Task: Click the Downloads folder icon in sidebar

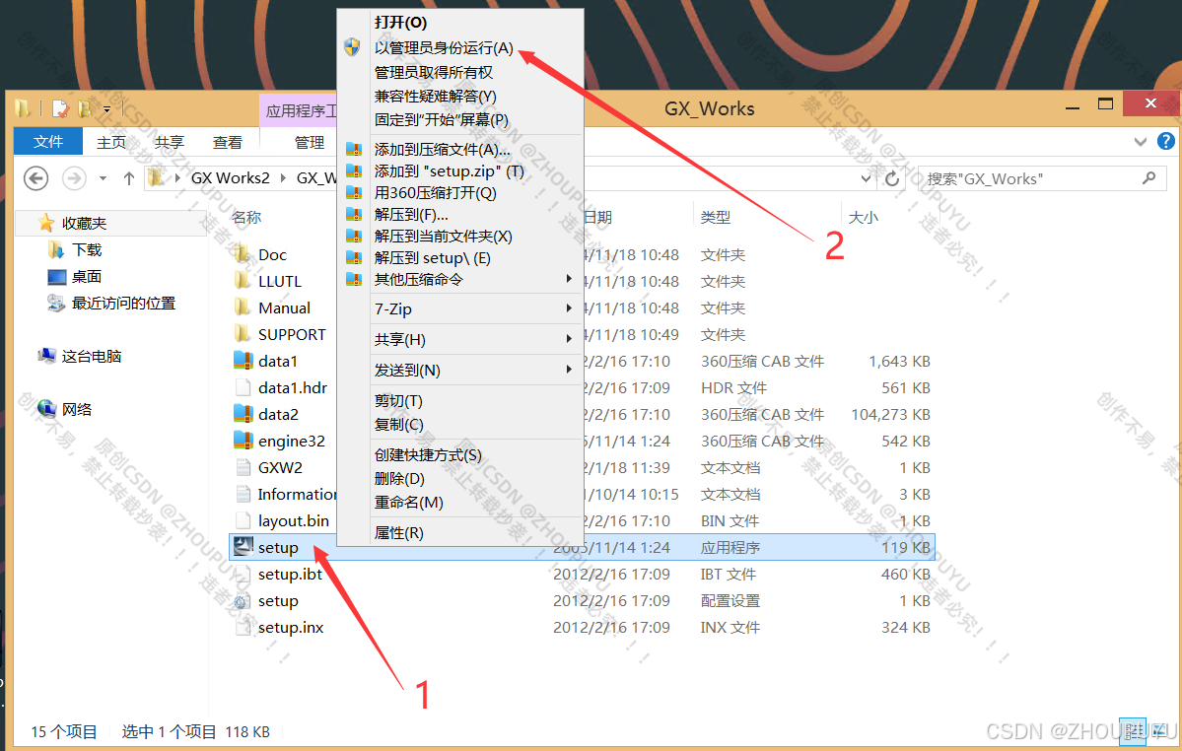Action: (x=56, y=249)
